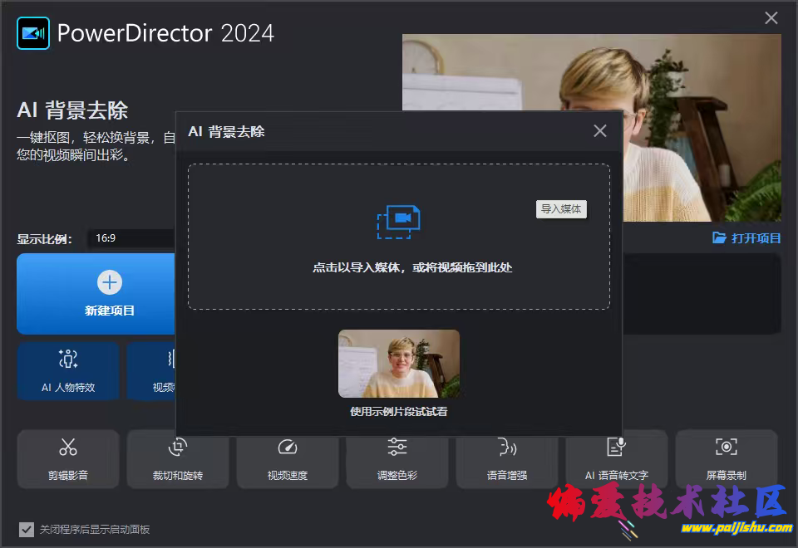Select the 视频速度 speedometer icon
The width and height of the screenshot is (798, 548).
288,448
